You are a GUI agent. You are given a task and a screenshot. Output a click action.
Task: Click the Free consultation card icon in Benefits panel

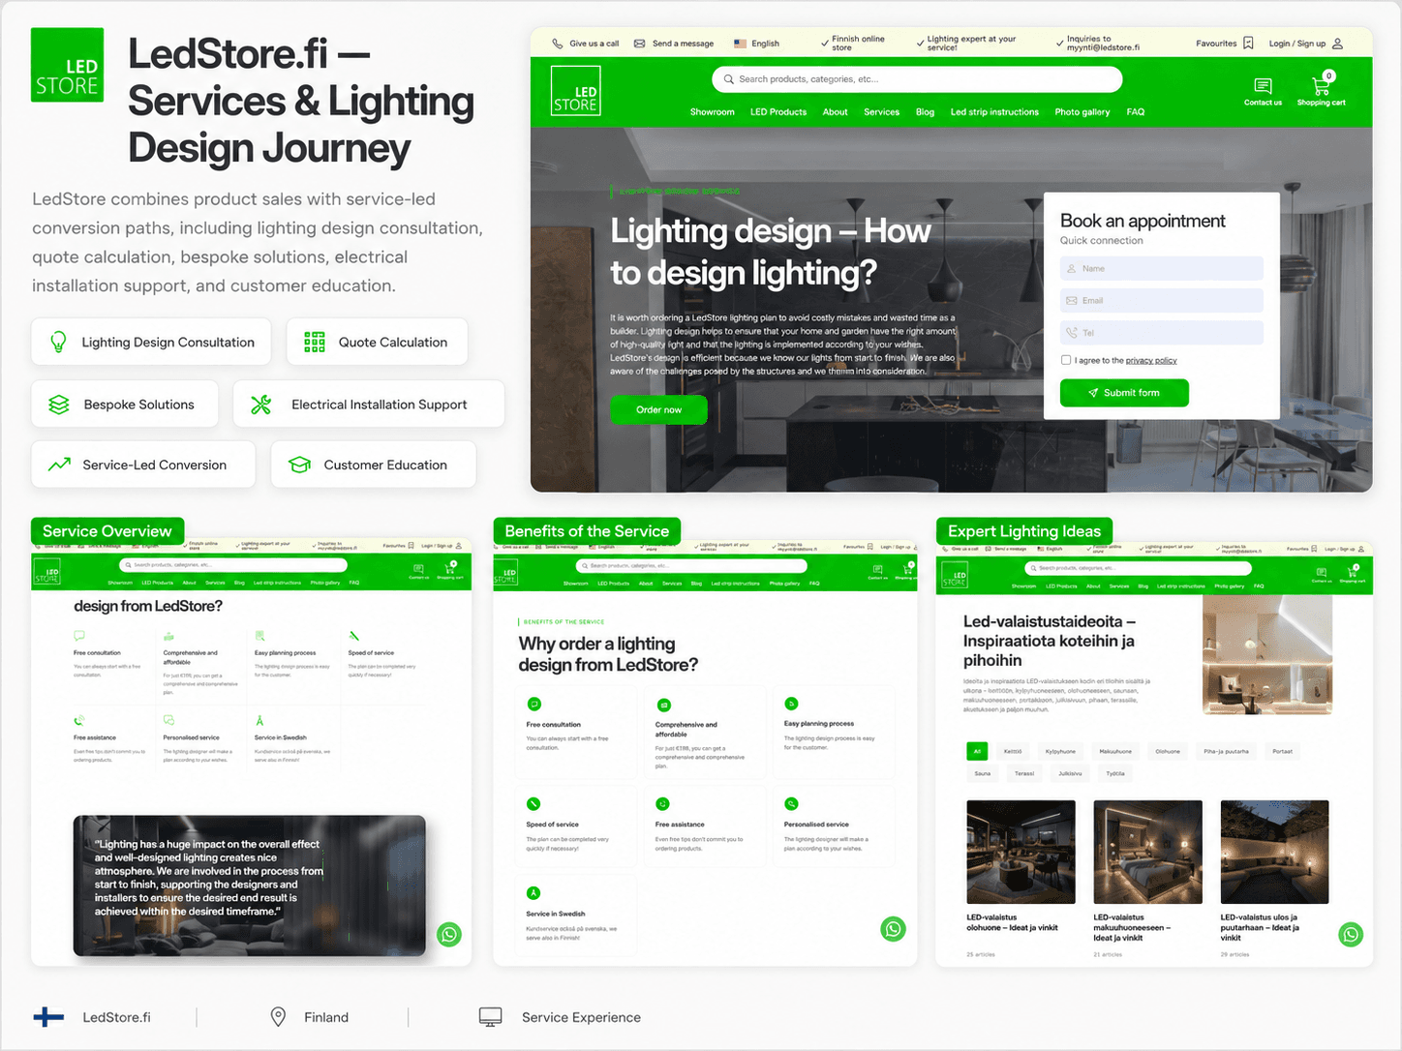[533, 704]
